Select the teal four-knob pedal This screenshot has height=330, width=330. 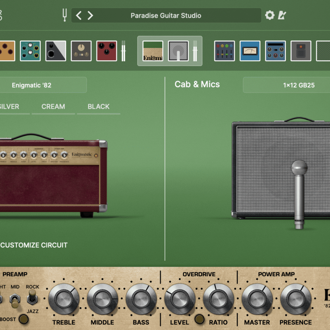coord(30,51)
